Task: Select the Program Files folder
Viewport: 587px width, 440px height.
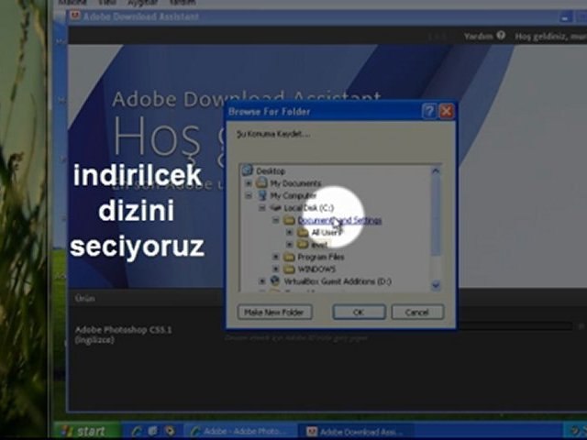Action: pos(320,257)
